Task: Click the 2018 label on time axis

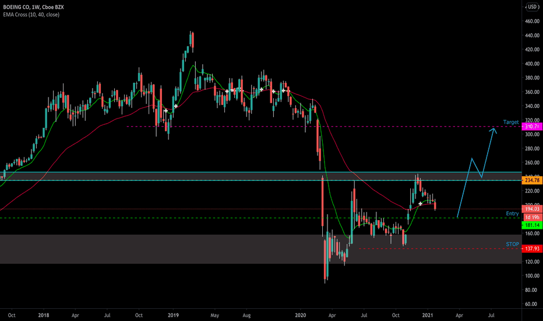Action: pos(44,315)
